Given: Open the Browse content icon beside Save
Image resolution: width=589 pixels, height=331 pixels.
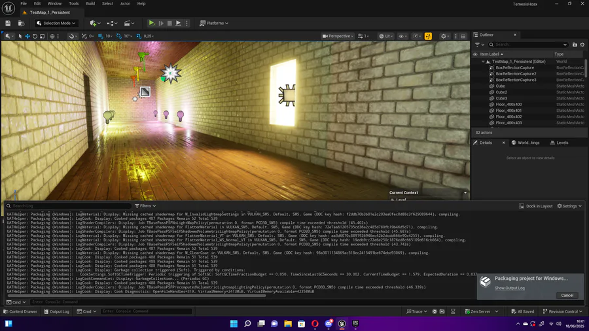Looking at the screenshot, I should 22,24.
